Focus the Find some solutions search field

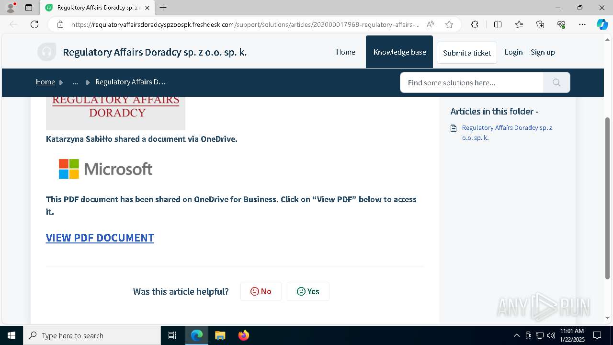[472, 82]
